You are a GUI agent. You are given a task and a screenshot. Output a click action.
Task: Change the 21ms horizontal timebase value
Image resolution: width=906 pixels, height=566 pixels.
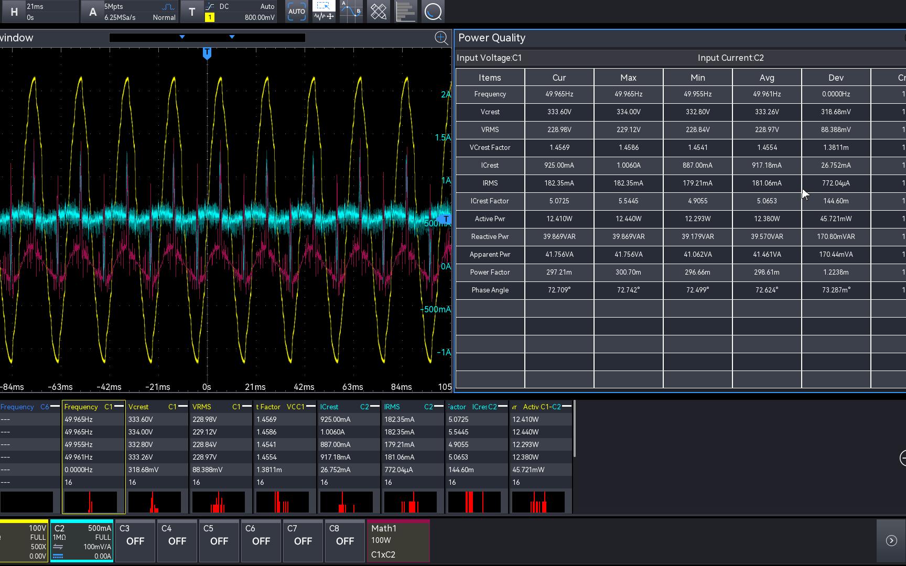[35, 6]
